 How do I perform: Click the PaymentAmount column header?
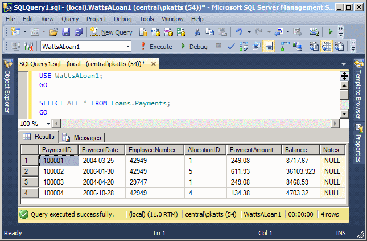pyautogui.click(x=254, y=150)
